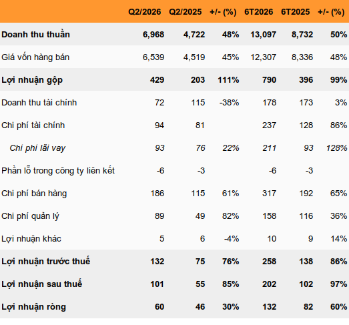The image size is (349, 325).
Task: Click the 13,097 six-month revenue cell
Action: point(264,35)
